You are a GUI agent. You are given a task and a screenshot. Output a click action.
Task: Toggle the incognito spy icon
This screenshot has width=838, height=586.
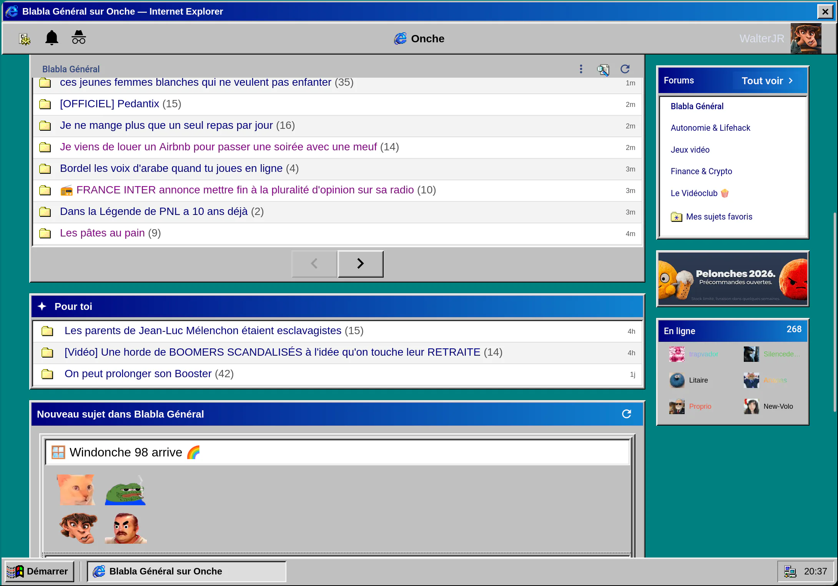click(78, 38)
